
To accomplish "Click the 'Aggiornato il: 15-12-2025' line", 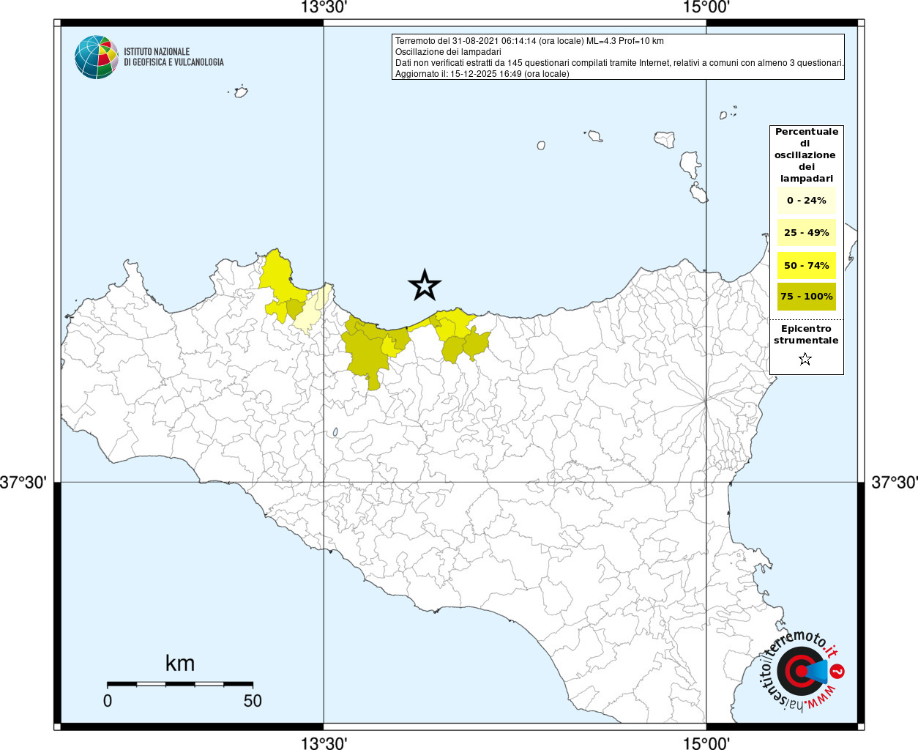I will click(x=482, y=74).
